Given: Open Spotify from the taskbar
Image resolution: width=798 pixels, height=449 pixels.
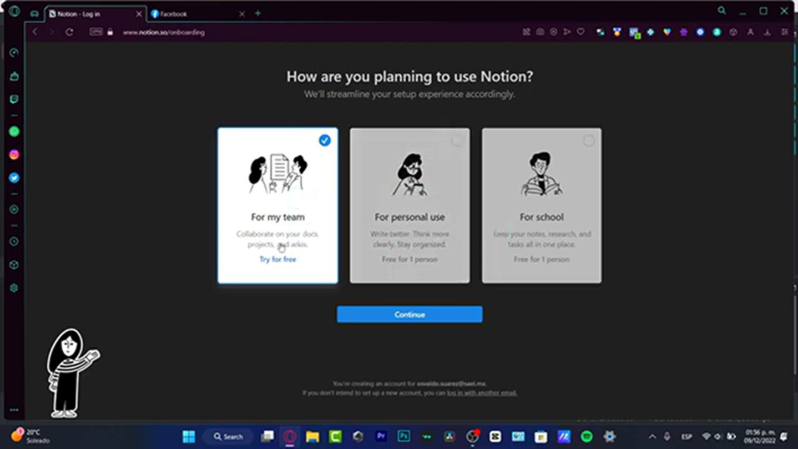Looking at the screenshot, I should click(586, 437).
